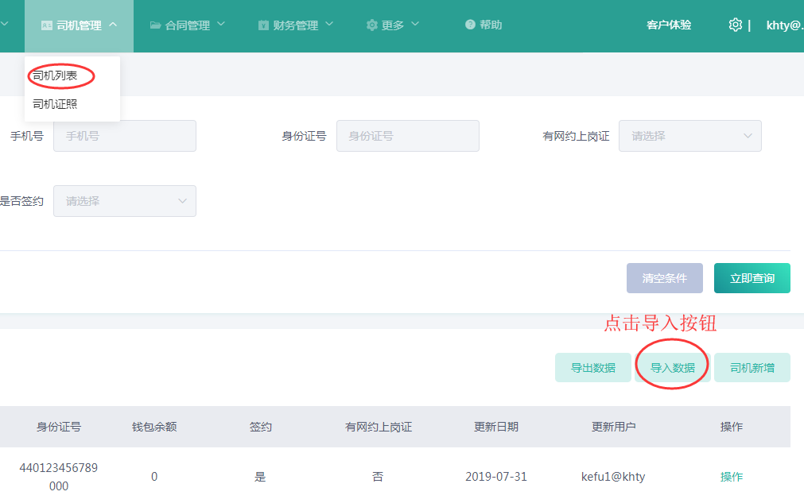Click the 操作 link in the table row
The width and height of the screenshot is (804, 503).
pos(731,477)
